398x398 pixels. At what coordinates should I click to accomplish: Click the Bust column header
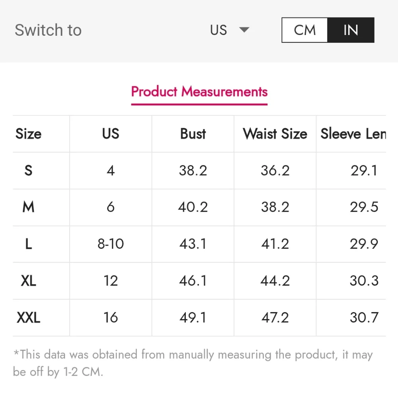193,134
